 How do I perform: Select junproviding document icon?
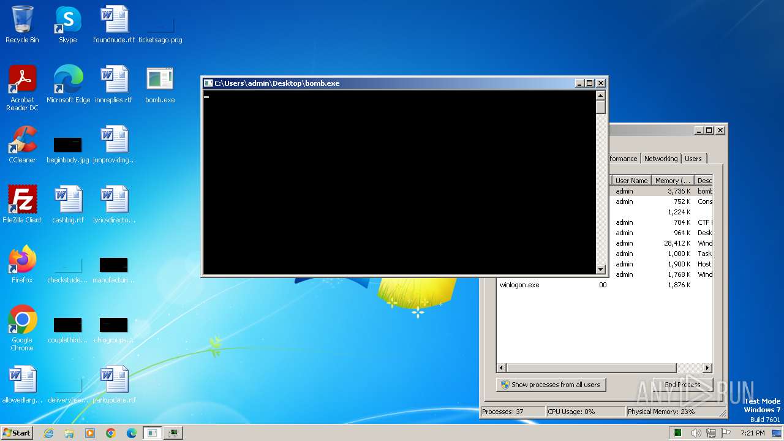(114, 145)
